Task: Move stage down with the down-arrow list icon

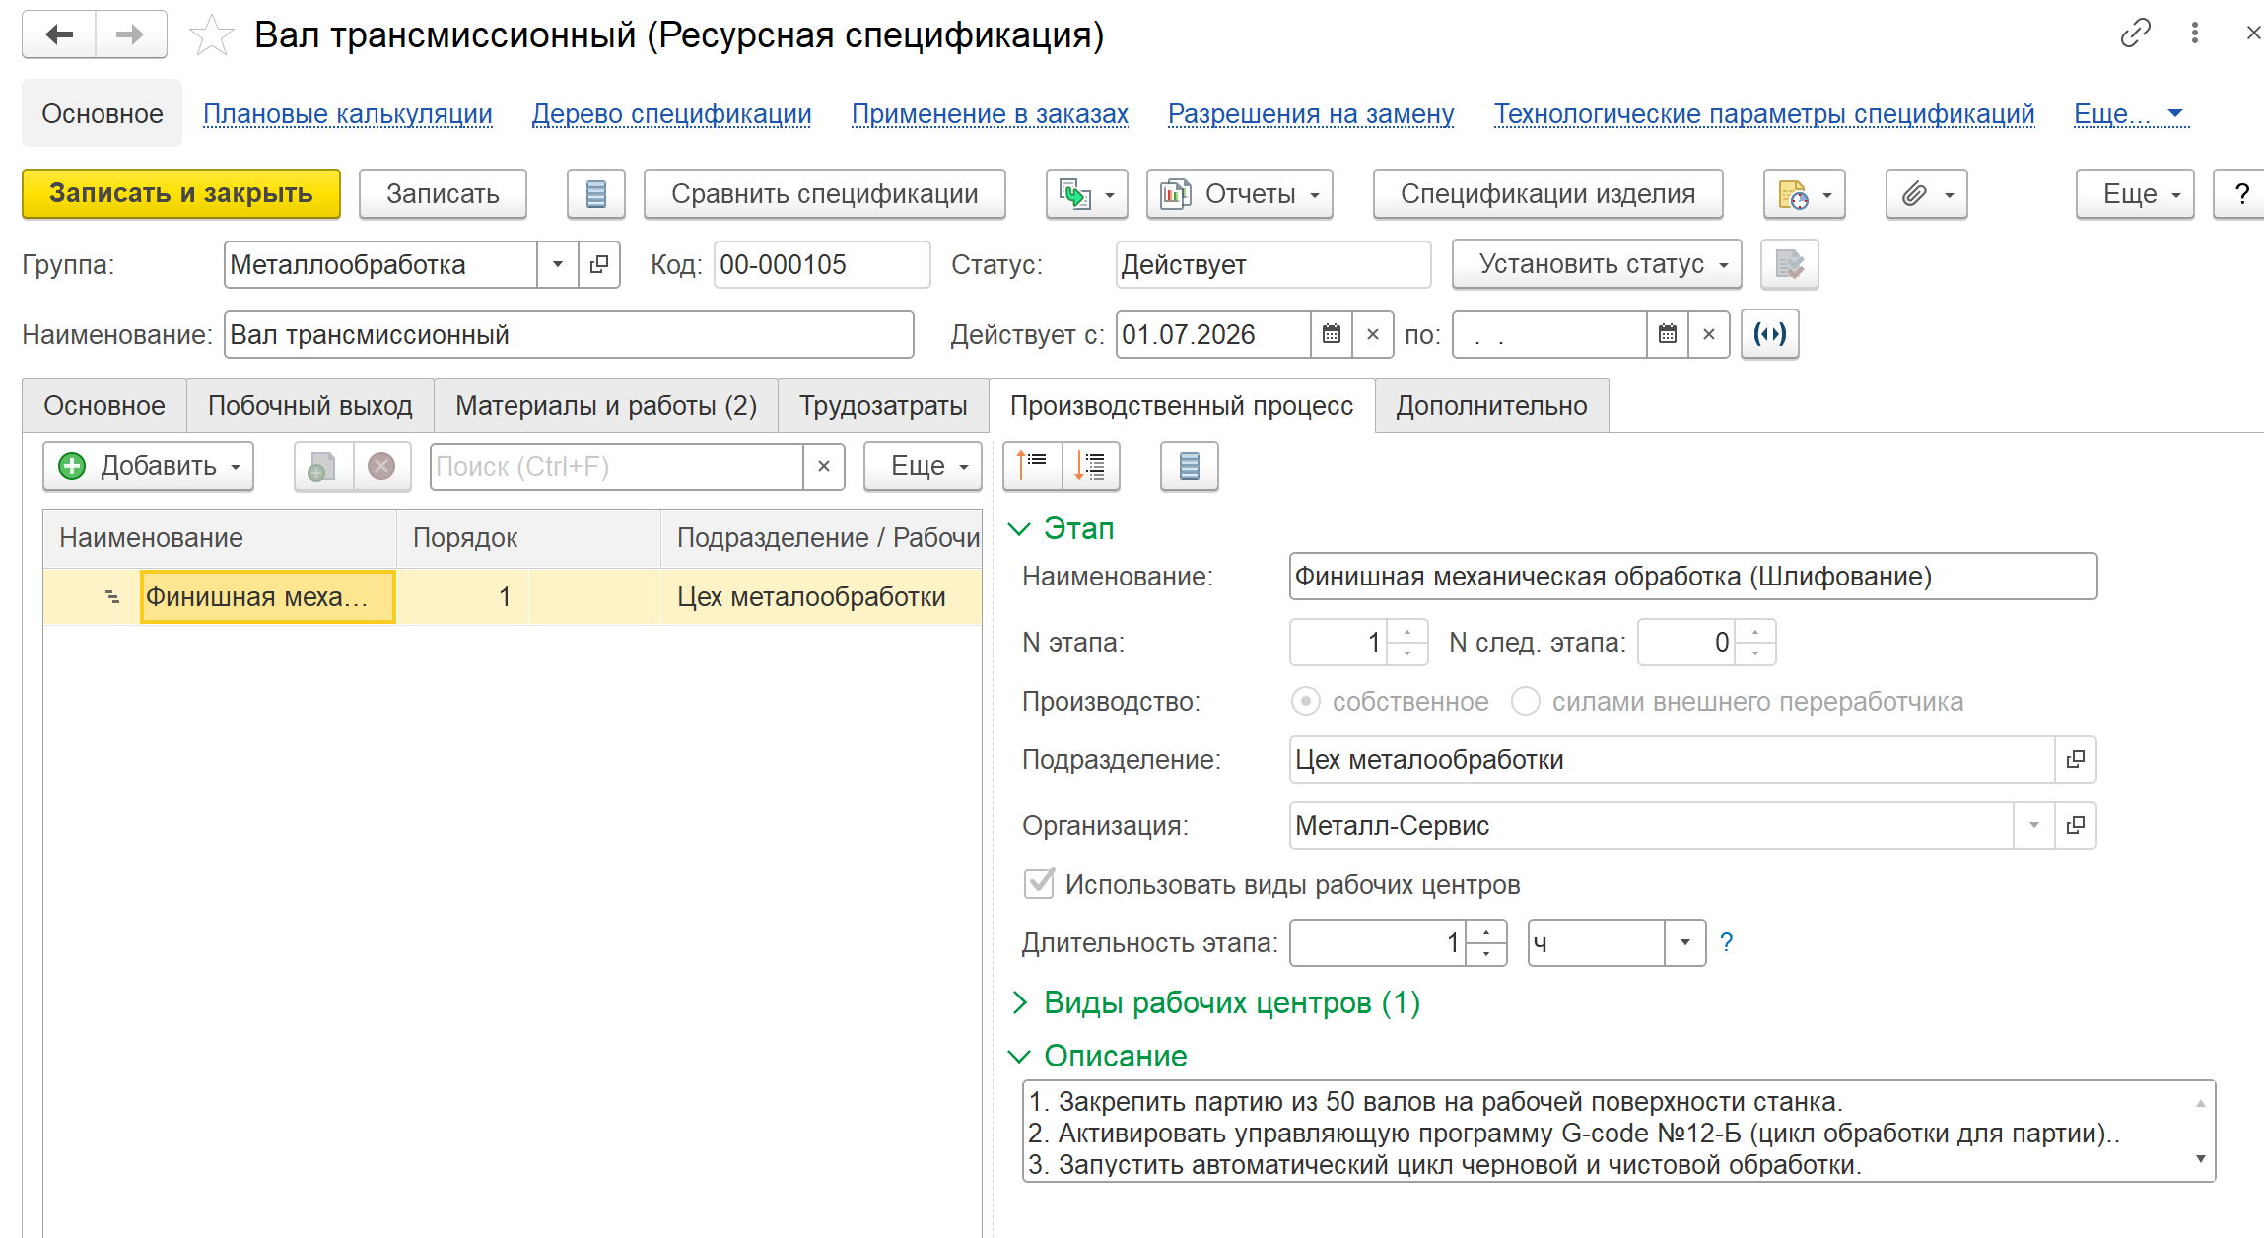Action: 1090,465
